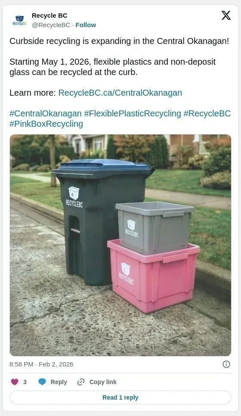Click the #FlexiblePlasticRecycling hashtag
Viewport: 241px width, 416px height.
133,113
